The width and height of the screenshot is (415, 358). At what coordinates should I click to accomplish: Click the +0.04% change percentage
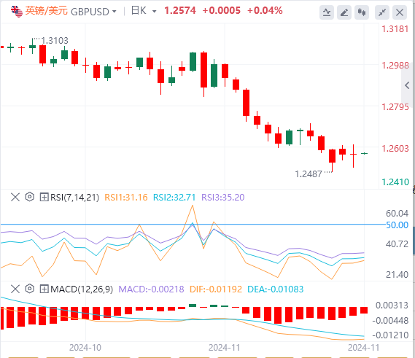(265, 11)
